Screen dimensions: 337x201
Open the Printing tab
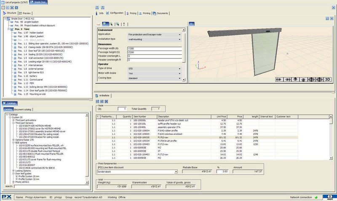pos(144,13)
